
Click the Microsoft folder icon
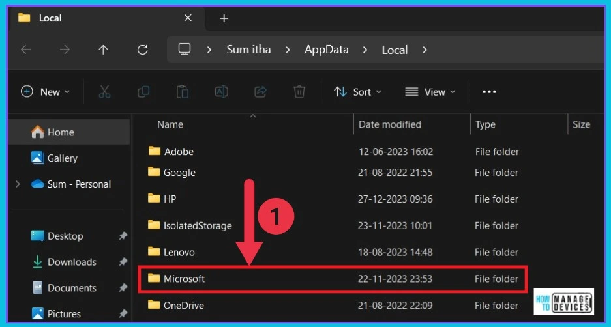[x=155, y=278]
